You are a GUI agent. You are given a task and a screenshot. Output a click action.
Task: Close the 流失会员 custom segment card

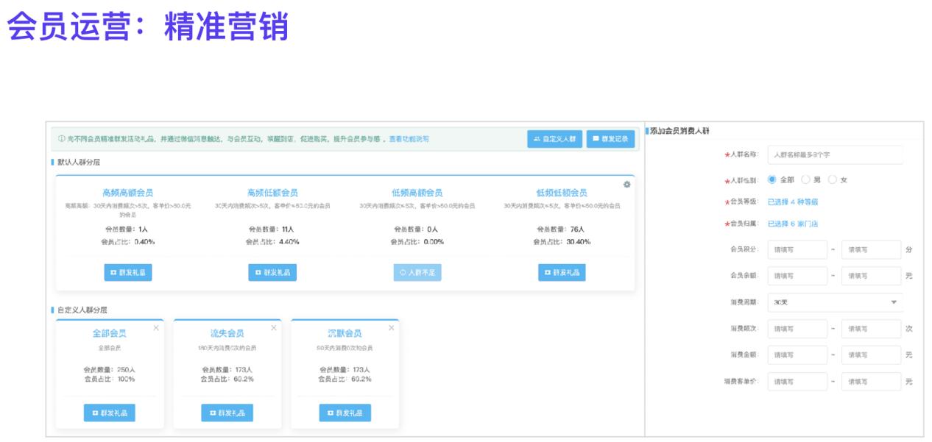coord(274,328)
